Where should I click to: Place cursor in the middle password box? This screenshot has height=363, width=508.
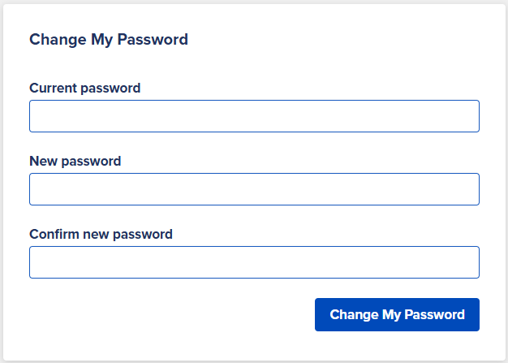pos(254,189)
